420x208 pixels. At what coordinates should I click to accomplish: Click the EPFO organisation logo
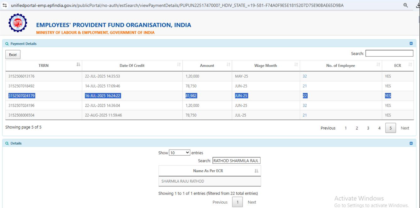click(x=18, y=23)
